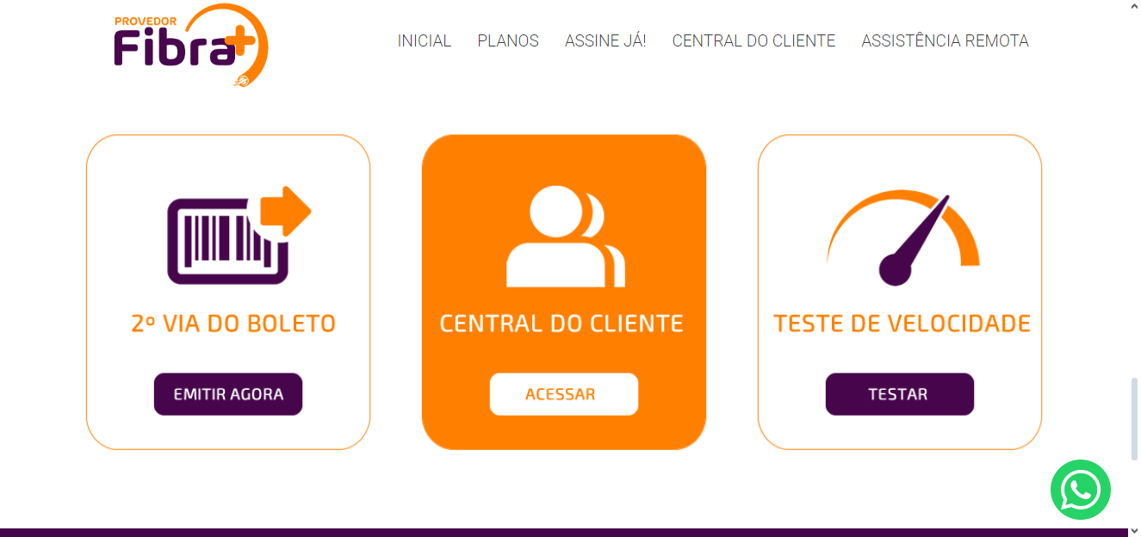Click the white user silhouettes icon
This screenshot has height=537, width=1141.
tap(564, 236)
